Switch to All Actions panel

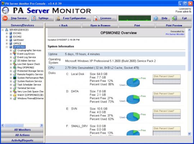tap(22, 135)
